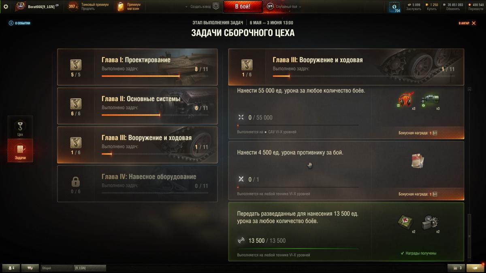
Task: Select the Задачи sidebar tab
Action: tap(20, 150)
